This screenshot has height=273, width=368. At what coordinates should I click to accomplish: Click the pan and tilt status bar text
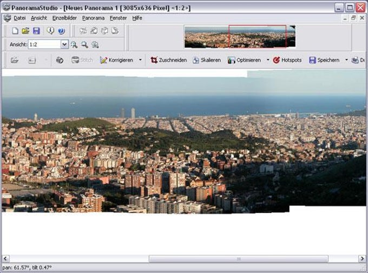pos(27,268)
